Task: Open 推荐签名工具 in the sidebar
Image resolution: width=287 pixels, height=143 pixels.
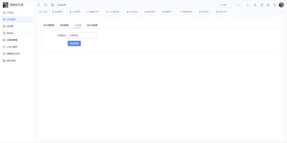Action: pos(17,54)
